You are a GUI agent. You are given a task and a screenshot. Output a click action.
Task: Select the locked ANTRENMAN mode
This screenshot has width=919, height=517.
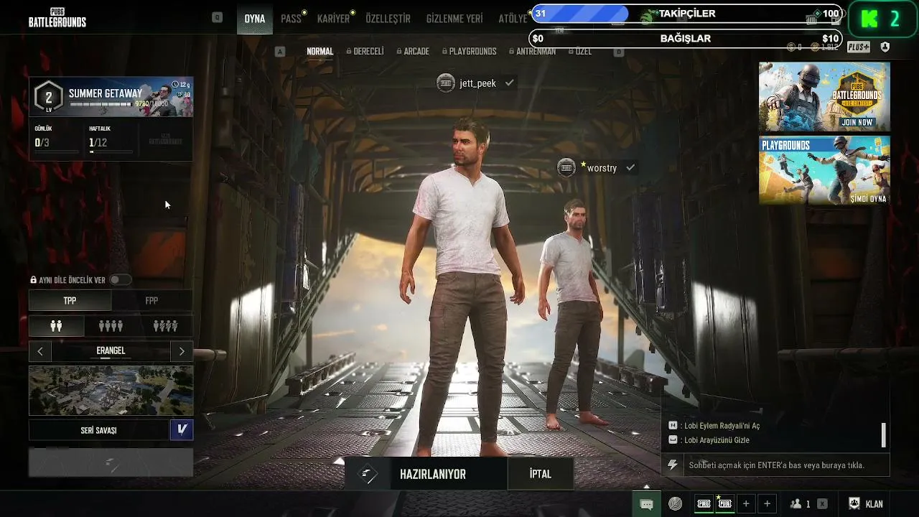532,52
